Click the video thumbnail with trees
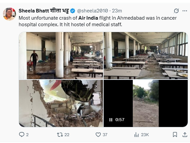 coord(146,103)
